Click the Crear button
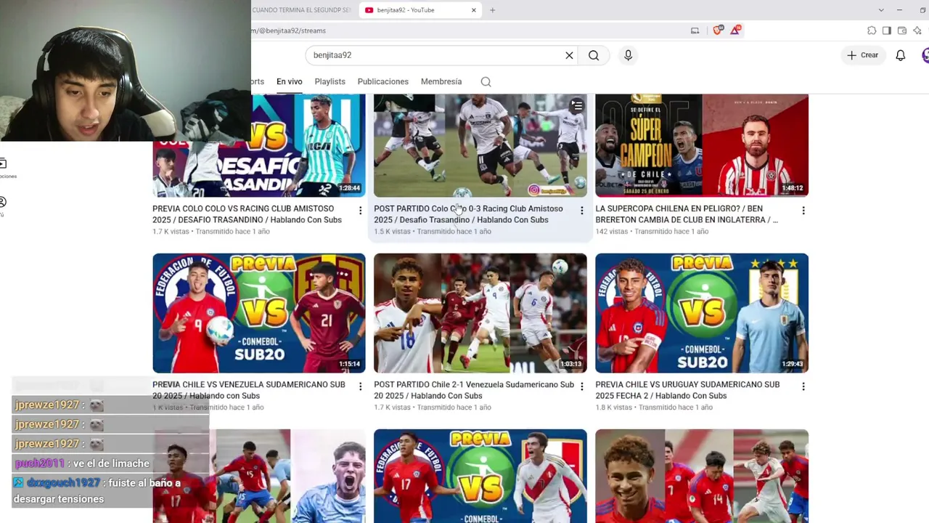929x523 pixels. coord(862,55)
